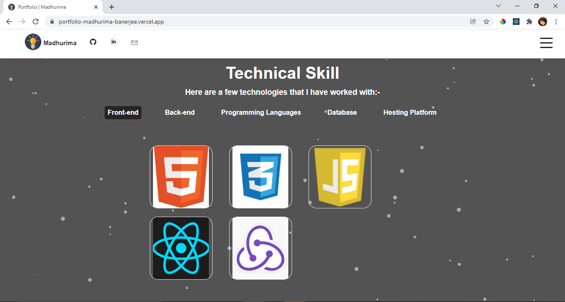This screenshot has height=302, width=565.
Task: View the Hosting Platform tab
Action: coord(410,113)
